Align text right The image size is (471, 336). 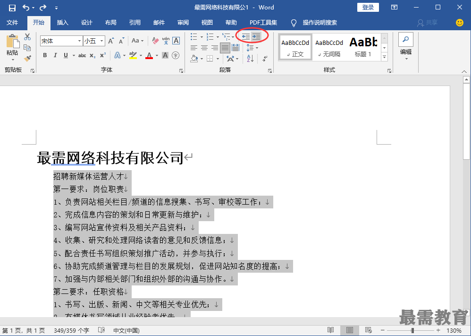pyautogui.click(x=215, y=48)
